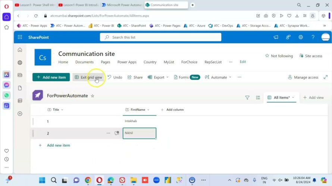Click Site access
Viewport: 332px width, 186px height.
tap(311, 56)
